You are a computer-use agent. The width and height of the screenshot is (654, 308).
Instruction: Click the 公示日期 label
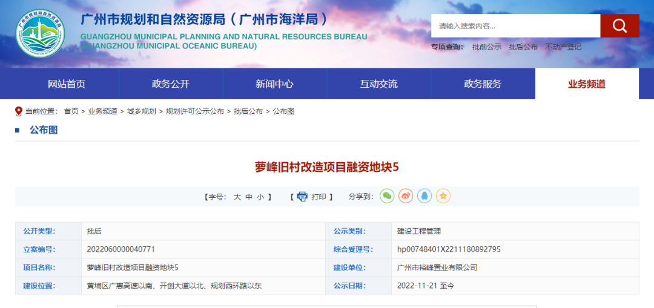[349, 286]
